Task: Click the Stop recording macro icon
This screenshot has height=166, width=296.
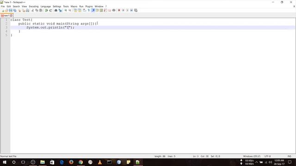Action: [x=123, y=10]
